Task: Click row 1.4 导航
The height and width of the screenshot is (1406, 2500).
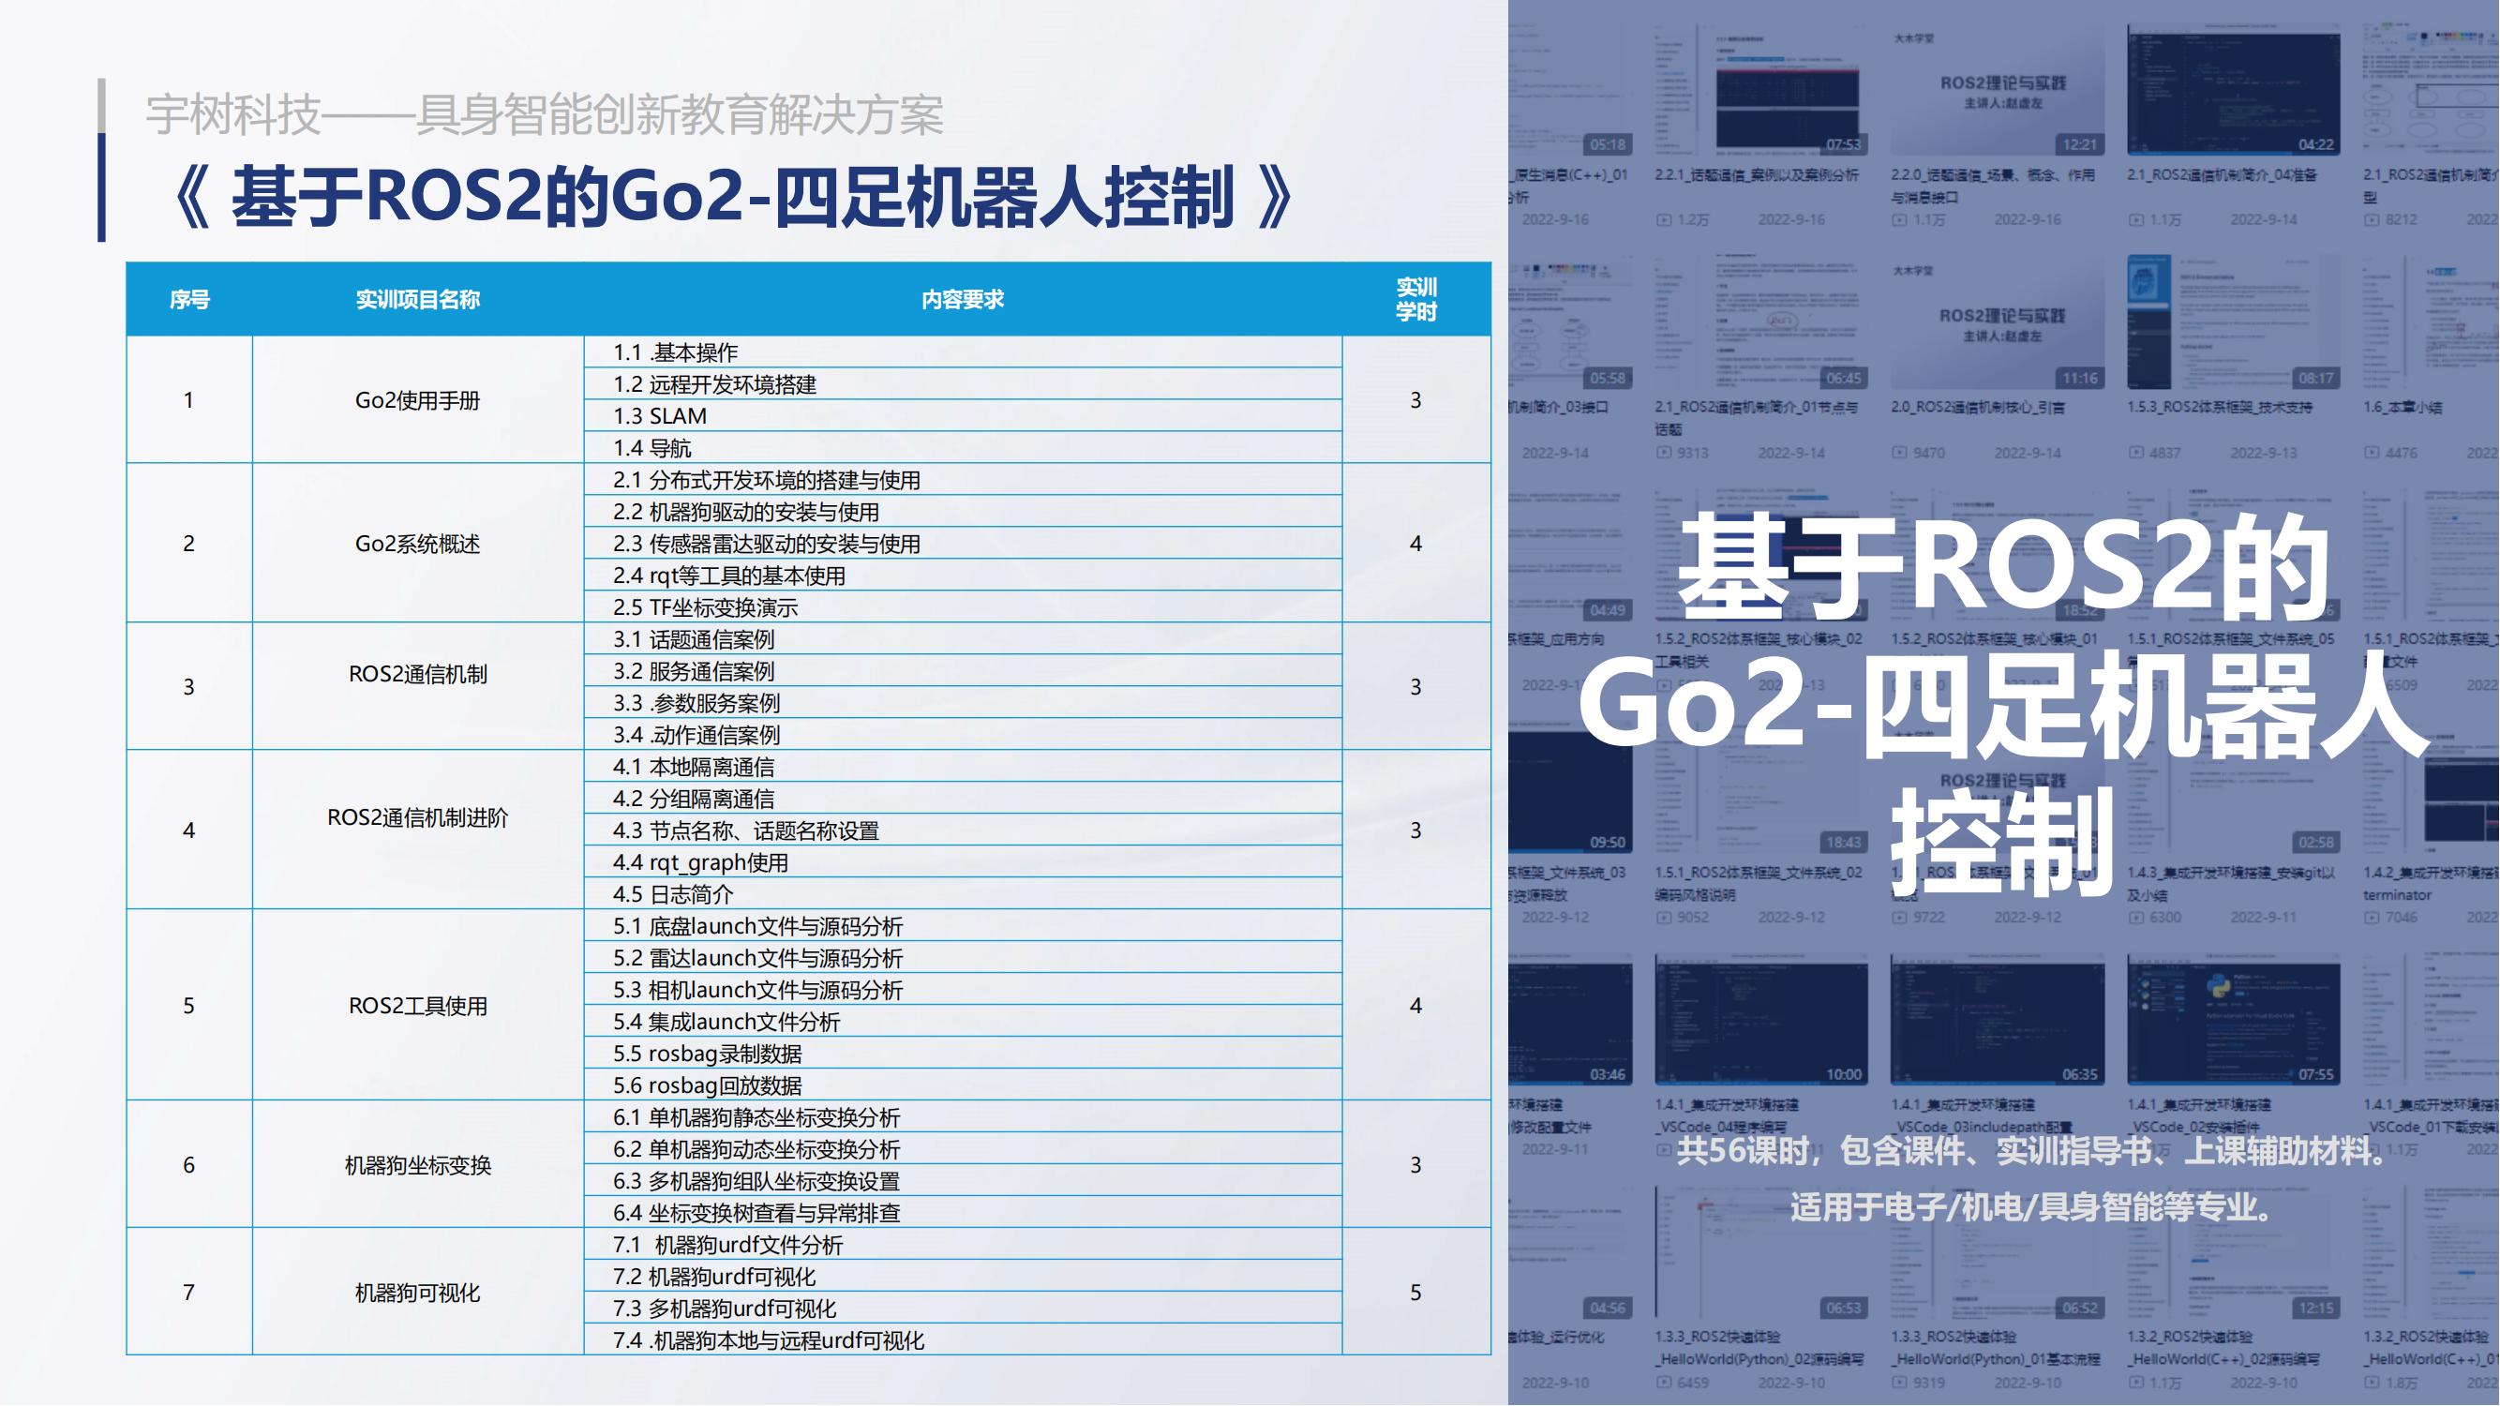Action: 963,447
